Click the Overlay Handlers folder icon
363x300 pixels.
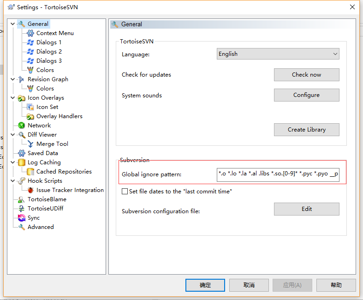[30, 116]
